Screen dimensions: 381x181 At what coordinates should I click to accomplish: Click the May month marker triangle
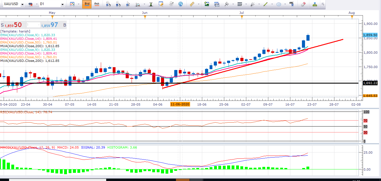tap(52, 17)
